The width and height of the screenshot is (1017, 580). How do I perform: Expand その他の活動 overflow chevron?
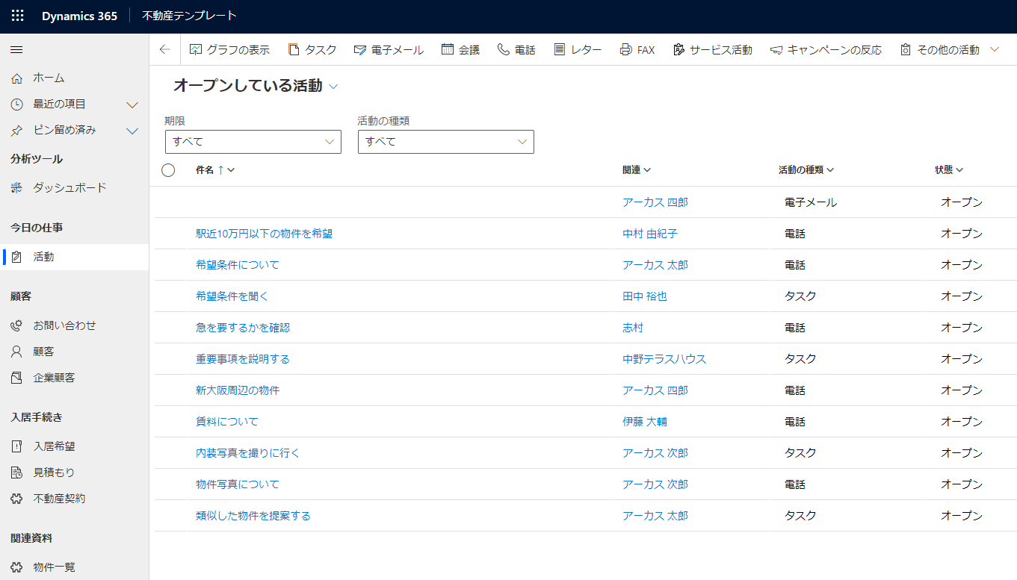coord(995,50)
